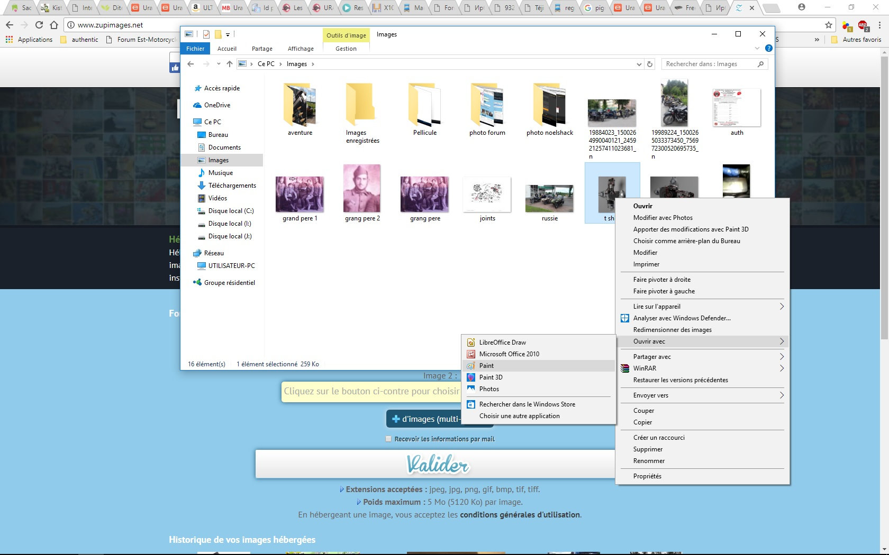
Task: Select Téléchargements in navigation pane
Action: tap(232, 186)
